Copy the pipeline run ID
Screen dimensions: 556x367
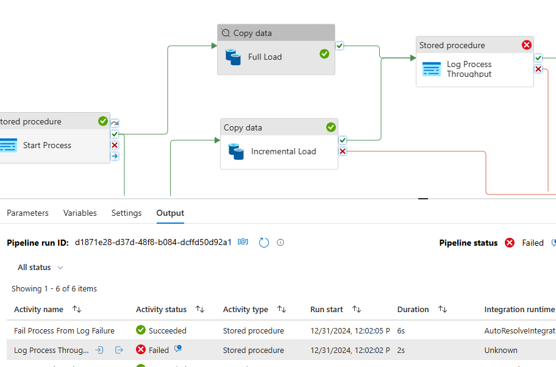243,242
